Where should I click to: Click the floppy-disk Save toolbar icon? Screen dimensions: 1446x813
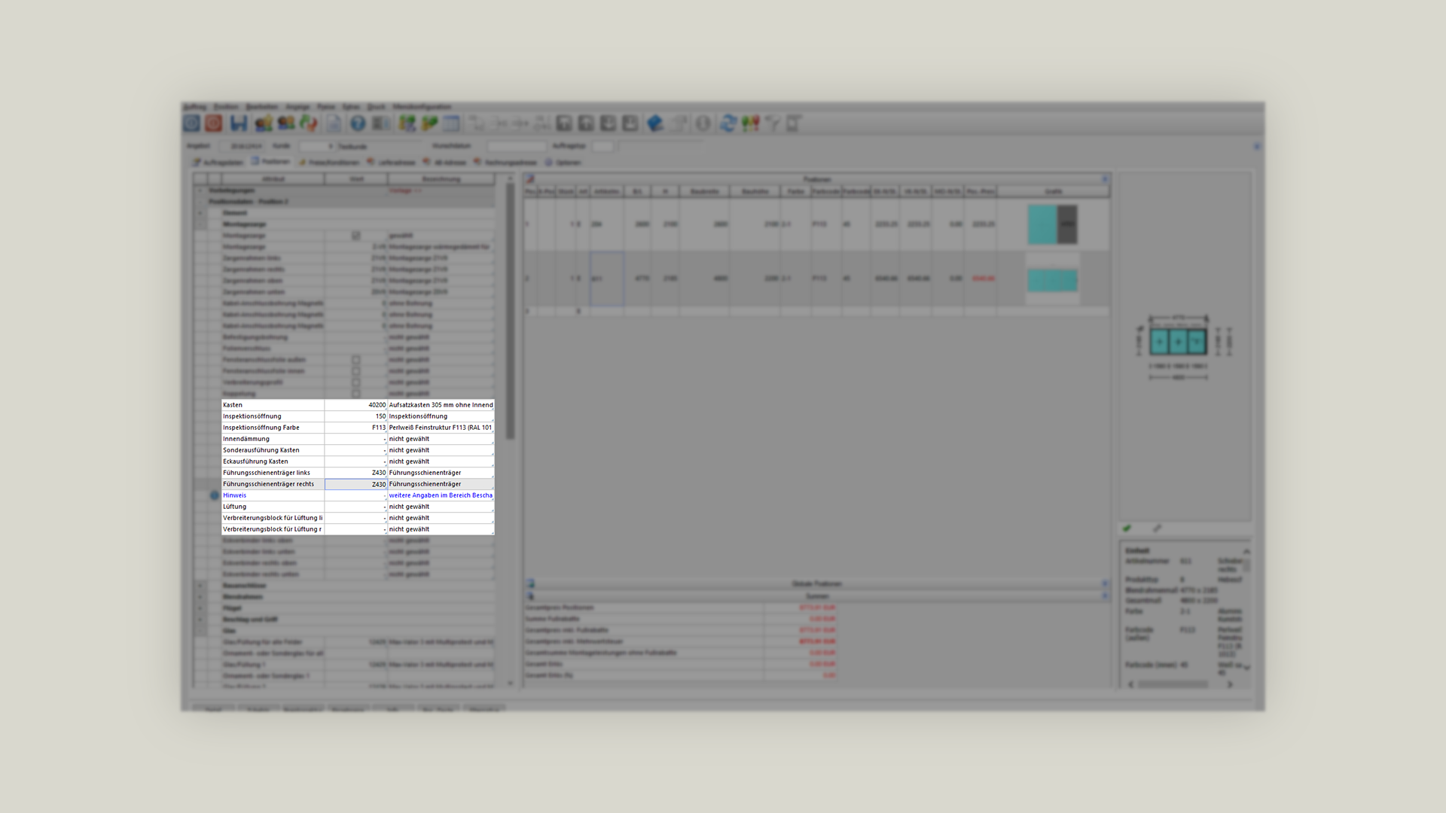[239, 123]
